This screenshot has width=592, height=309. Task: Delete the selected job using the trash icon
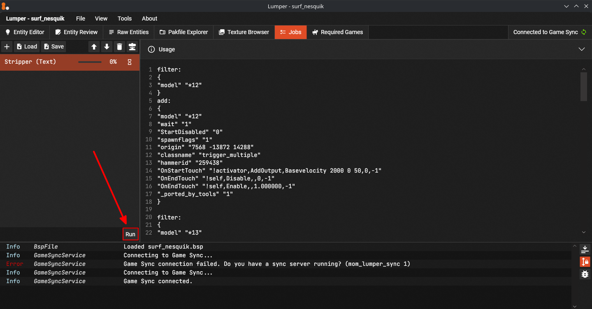coord(119,46)
